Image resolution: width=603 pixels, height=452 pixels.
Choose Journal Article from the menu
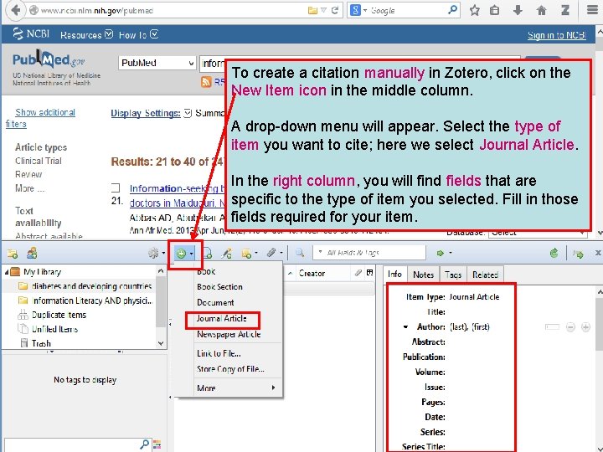[221, 319]
